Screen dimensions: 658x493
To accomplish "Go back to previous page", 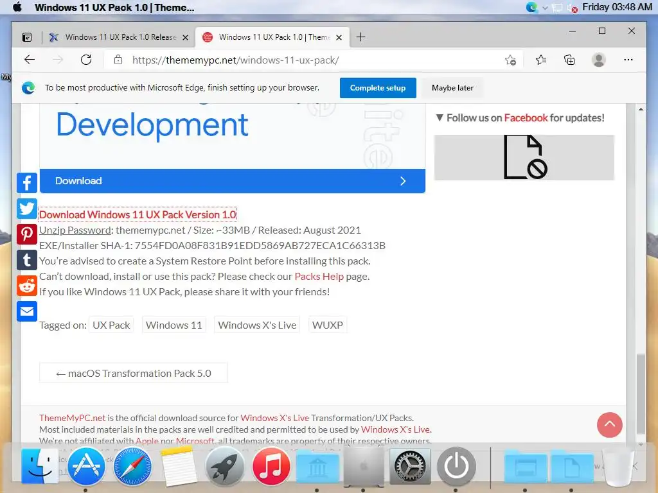I will 30,60.
